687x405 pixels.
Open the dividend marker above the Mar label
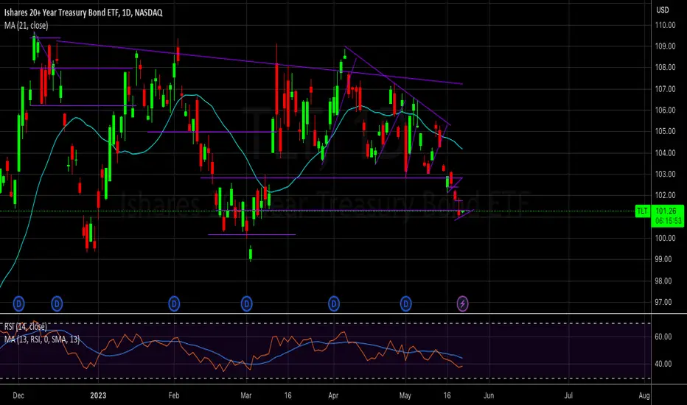coord(247,303)
